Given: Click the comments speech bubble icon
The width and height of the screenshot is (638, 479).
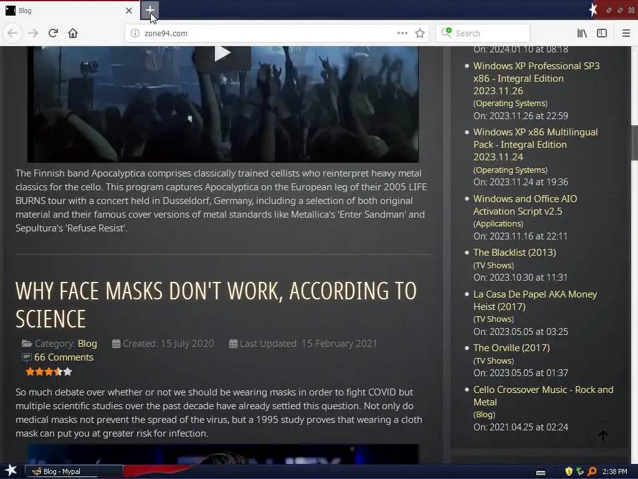Looking at the screenshot, I should (26, 357).
